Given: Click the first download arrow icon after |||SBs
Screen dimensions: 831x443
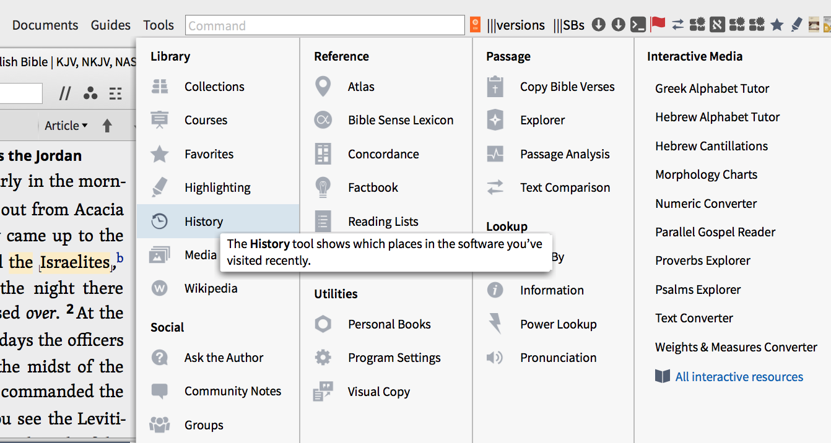Looking at the screenshot, I should pyautogui.click(x=598, y=25).
